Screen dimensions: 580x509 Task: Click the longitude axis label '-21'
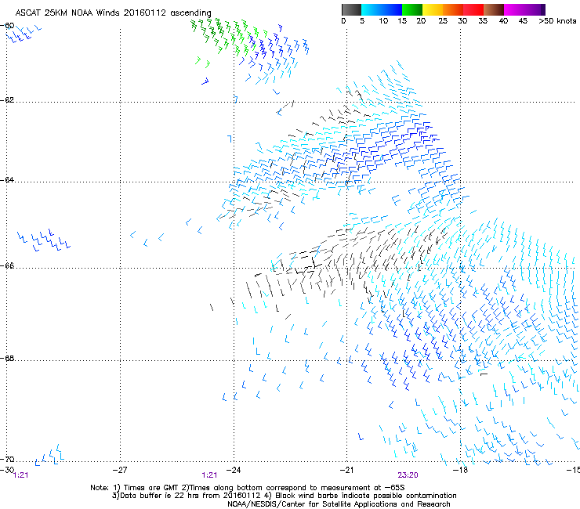[346, 470]
